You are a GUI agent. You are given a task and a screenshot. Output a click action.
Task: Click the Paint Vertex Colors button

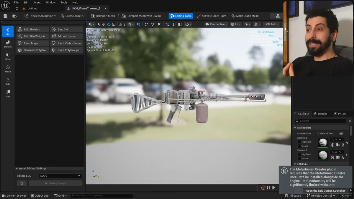(x=67, y=43)
